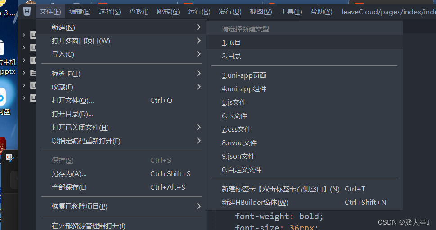Open the 跳转(G) menu
Image resolution: width=436 pixels, height=230 pixels.
coord(168,12)
